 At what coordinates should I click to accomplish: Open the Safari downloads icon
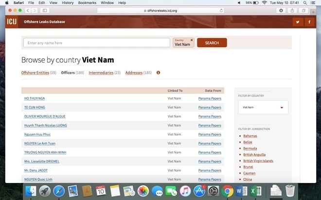coord(281,10)
